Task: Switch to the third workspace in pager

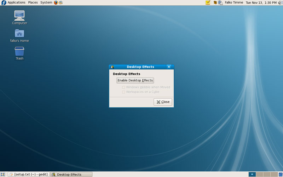Action: click(x=267, y=174)
